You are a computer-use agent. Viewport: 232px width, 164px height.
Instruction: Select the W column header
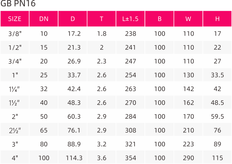pos(188,19)
